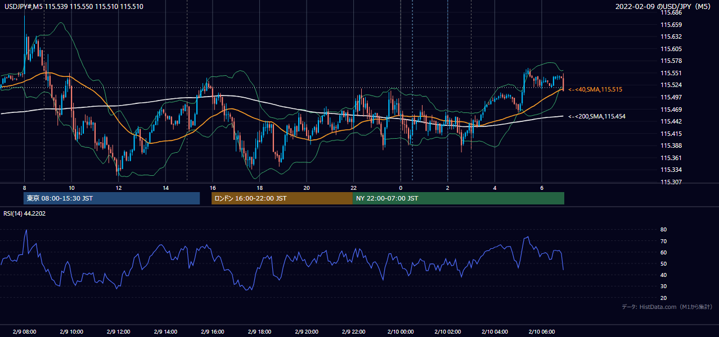The image size is (719, 337).
Task: Click the 2/9 14:00 time axis label
Action: click(x=165, y=332)
